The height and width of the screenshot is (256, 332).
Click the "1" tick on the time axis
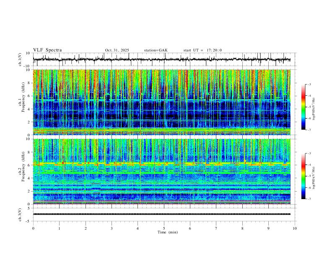59,228
